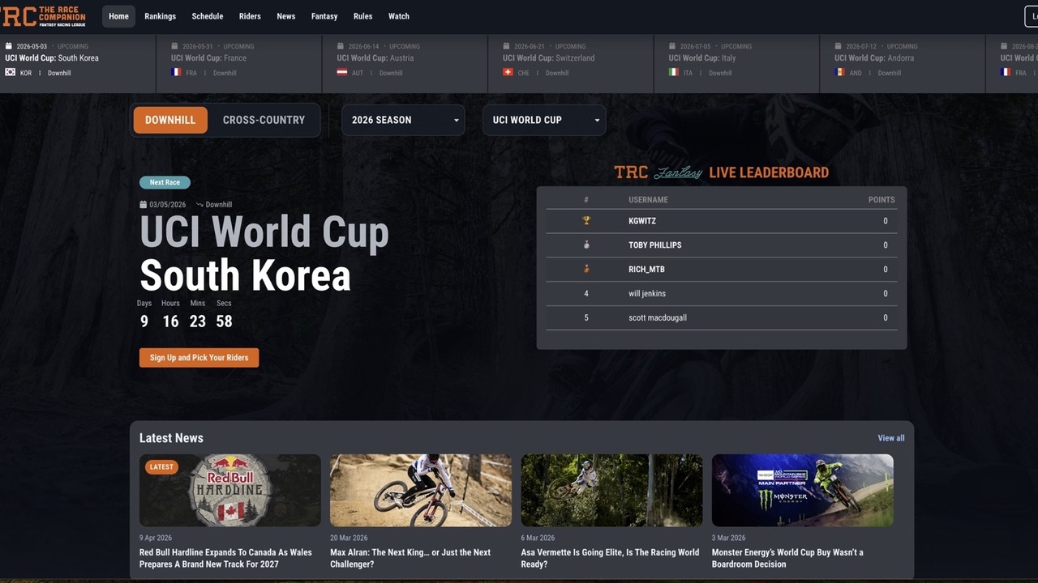Image resolution: width=1038 pixels, height=583 pixels.
Task: Select username will jenkins in leaderboard
Action: (x=647, y=294)
